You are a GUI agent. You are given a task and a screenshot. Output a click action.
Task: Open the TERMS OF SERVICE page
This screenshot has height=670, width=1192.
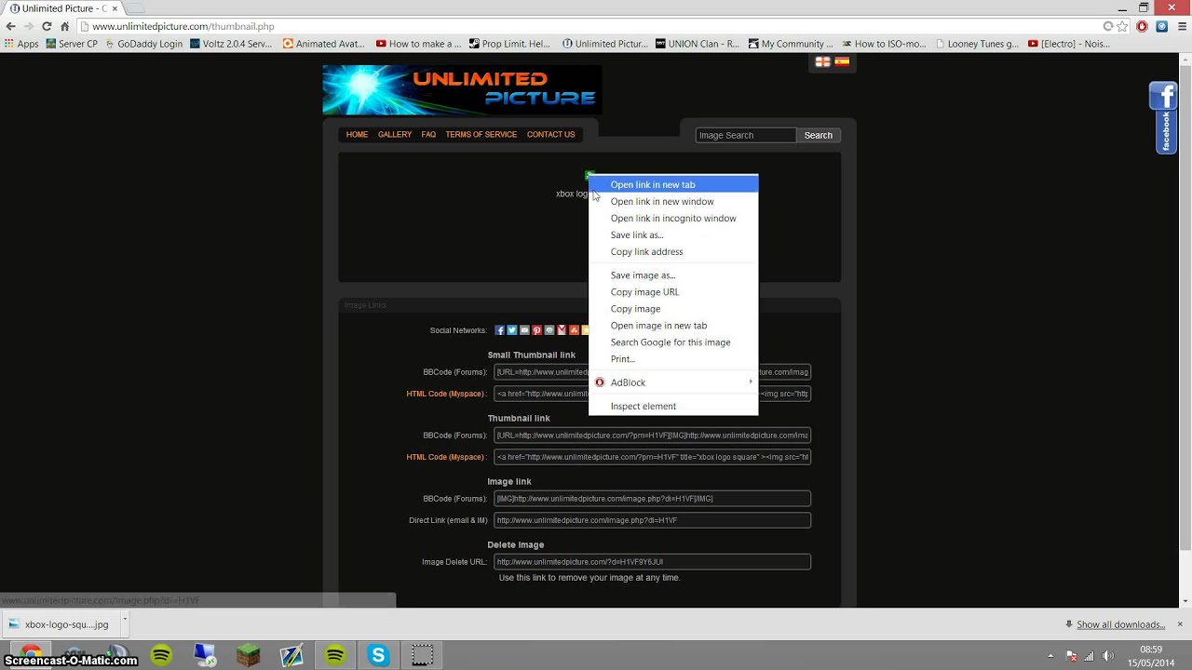pyautogui.click(x=481, y=134)
